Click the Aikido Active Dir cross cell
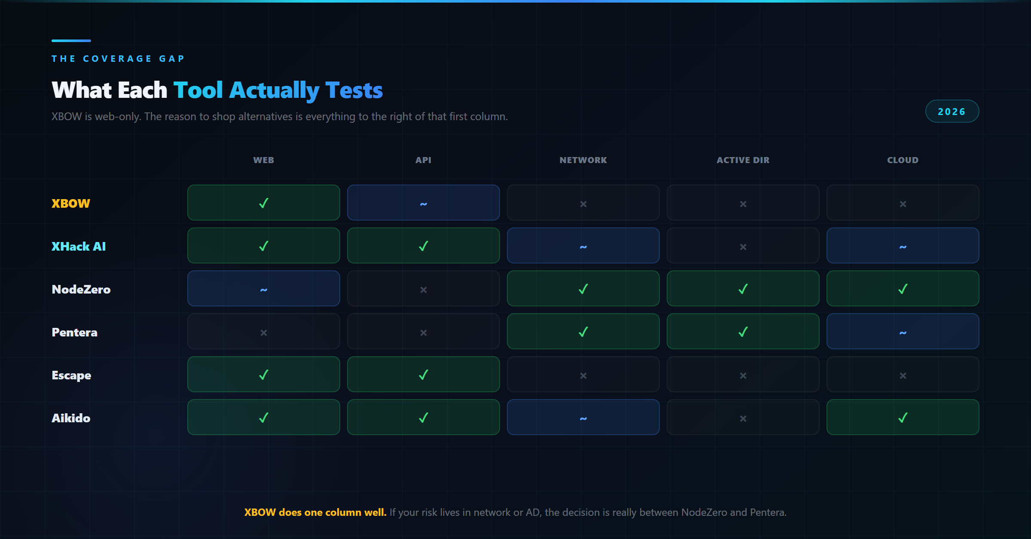Viewport: 1031px width, 539px height. [743, 417]
